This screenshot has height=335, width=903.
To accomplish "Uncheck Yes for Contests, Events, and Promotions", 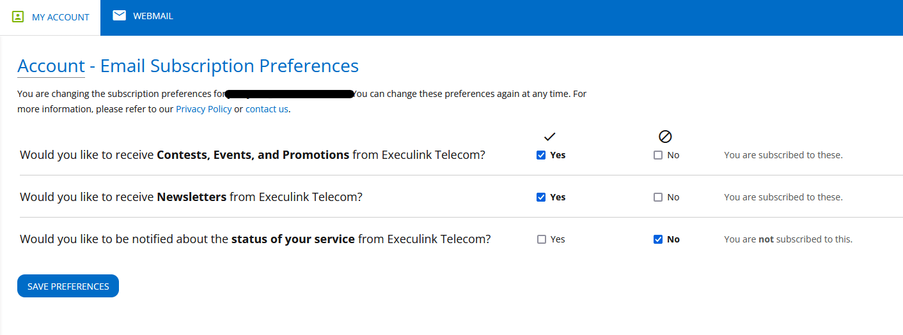I will coord(541,155).
